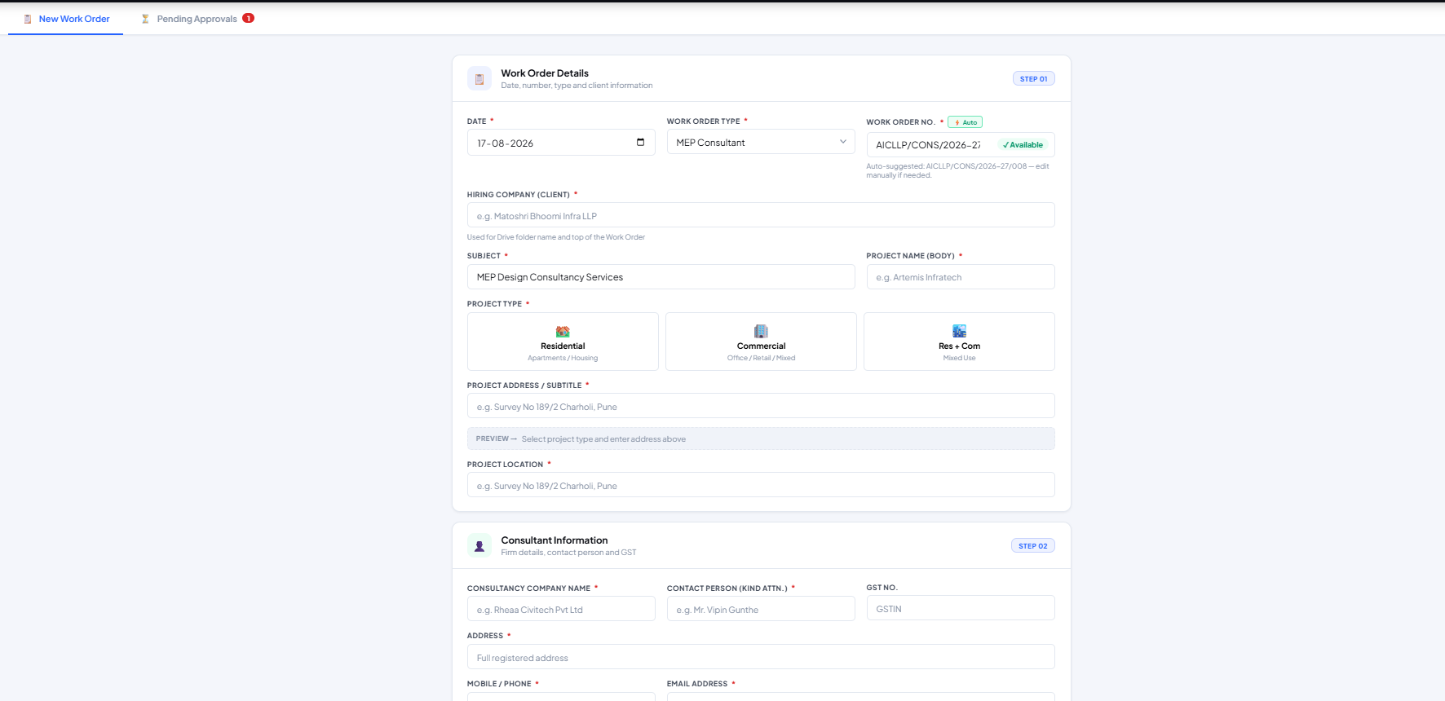Click the Consultancy Company Name input field
The width and height of the screenshot is (1445, 701).
[x=561, y=609]
